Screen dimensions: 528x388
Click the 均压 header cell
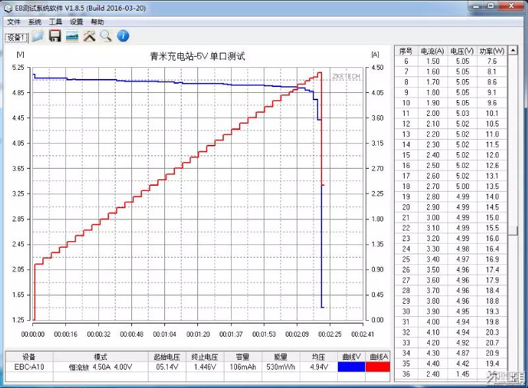click(319, 357)
